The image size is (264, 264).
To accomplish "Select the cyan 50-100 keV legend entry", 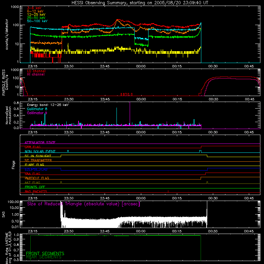I will [37, 21].
